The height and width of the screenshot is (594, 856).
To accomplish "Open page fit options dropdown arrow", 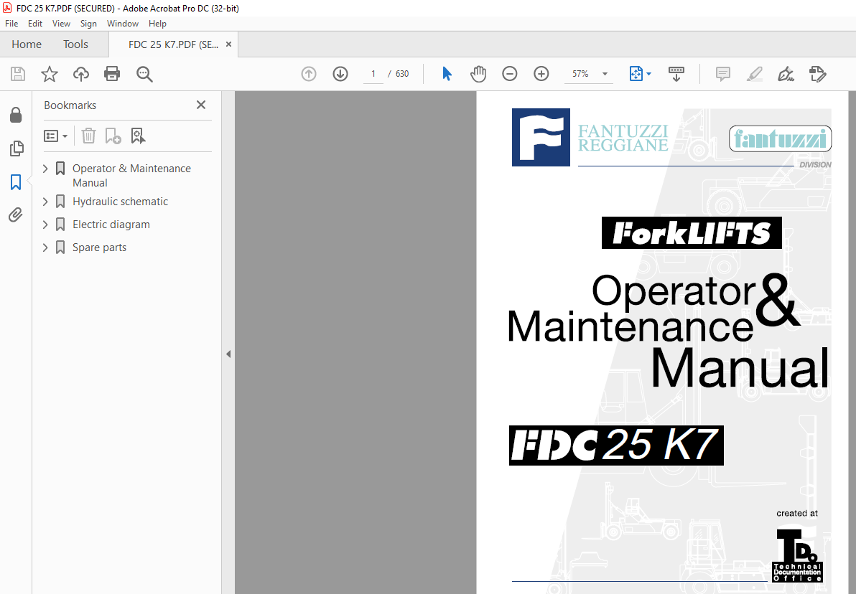I will 648,74.
